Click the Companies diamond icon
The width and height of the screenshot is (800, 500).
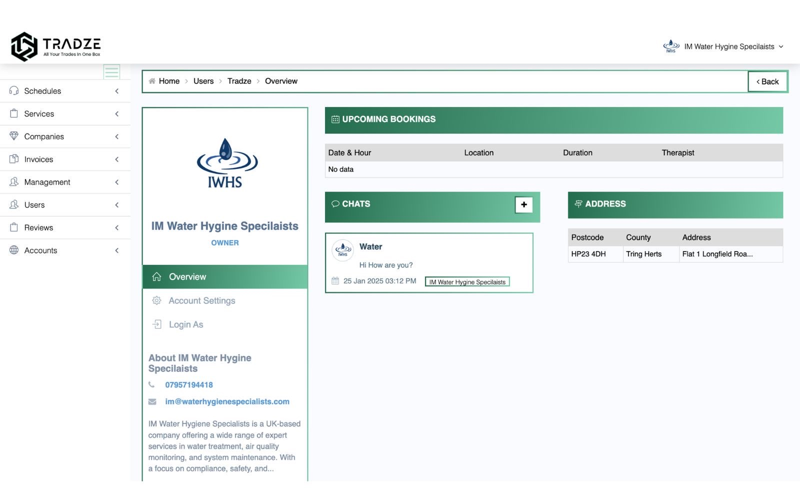14,136
